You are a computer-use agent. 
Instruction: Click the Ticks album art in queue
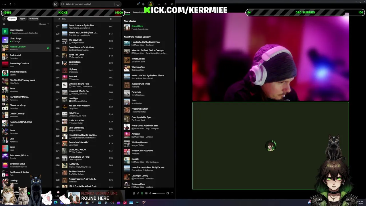(x=127, y=102)
